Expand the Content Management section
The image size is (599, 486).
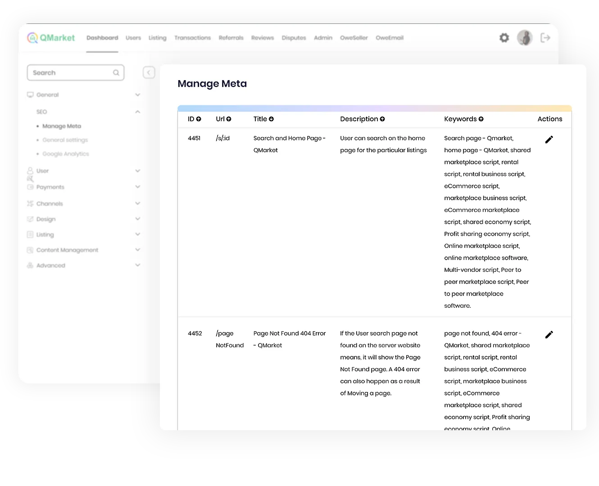tap(137, 250)
